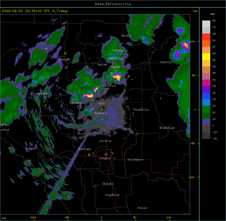Click the Airdrie city label

[x=106, y=141]
